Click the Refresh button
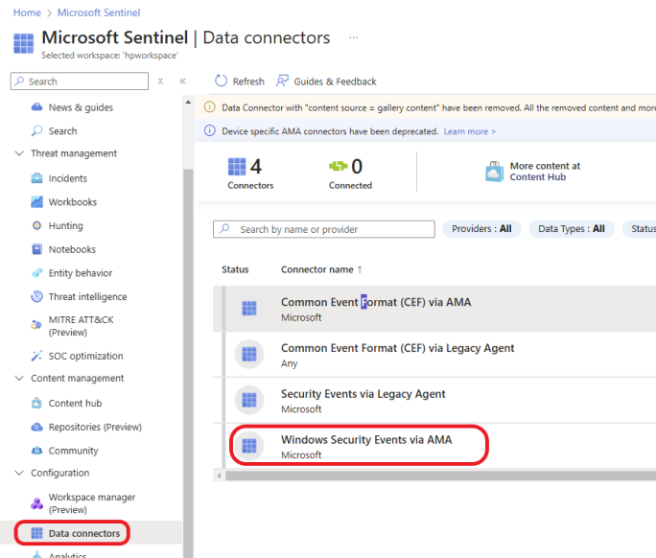The width and height of the screenshot is (656, 558). [240, 81]
